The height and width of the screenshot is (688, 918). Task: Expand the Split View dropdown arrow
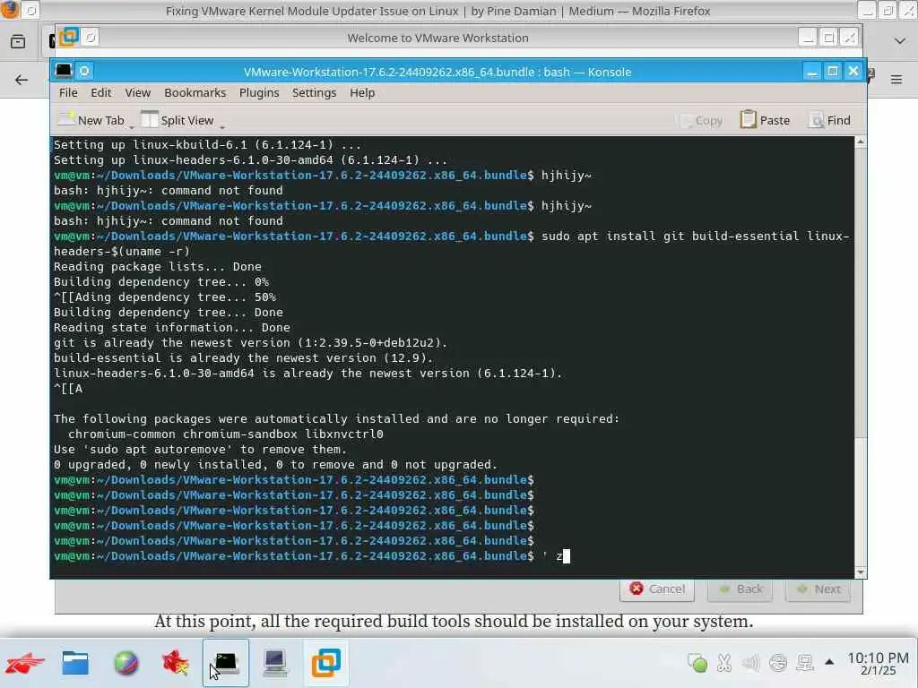pyautogui.click(x=222, y=126)
